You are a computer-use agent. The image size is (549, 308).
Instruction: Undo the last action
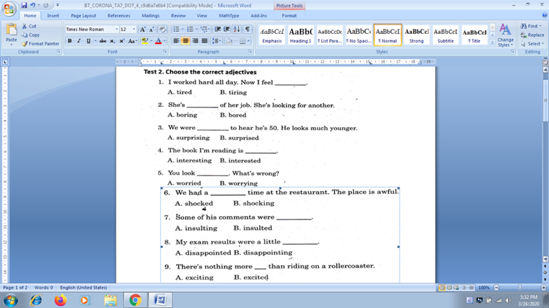pos(33,5)
